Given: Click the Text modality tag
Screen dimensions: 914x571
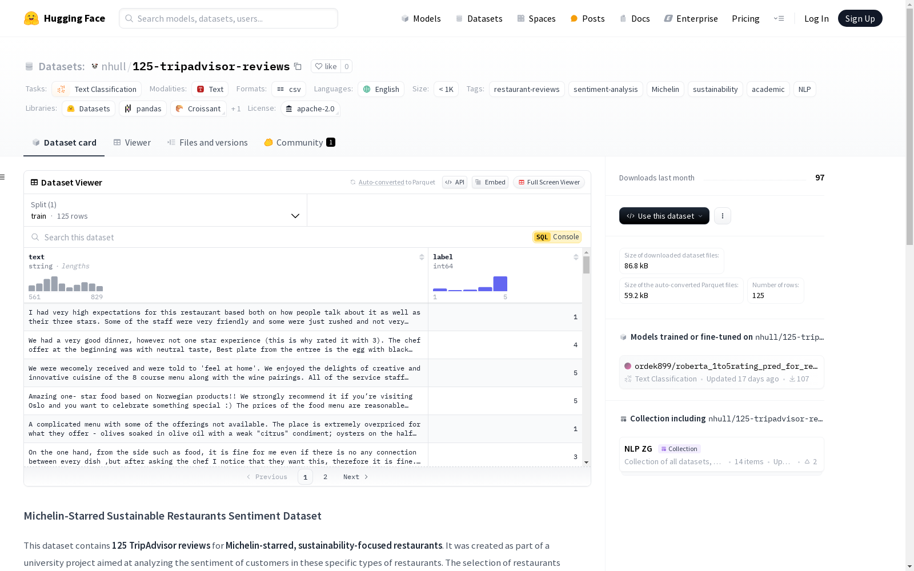Looking at the screenshot, I should [x=210, y=89].
